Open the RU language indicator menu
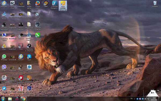The image size is (161, 101). (x=132, y=99)
